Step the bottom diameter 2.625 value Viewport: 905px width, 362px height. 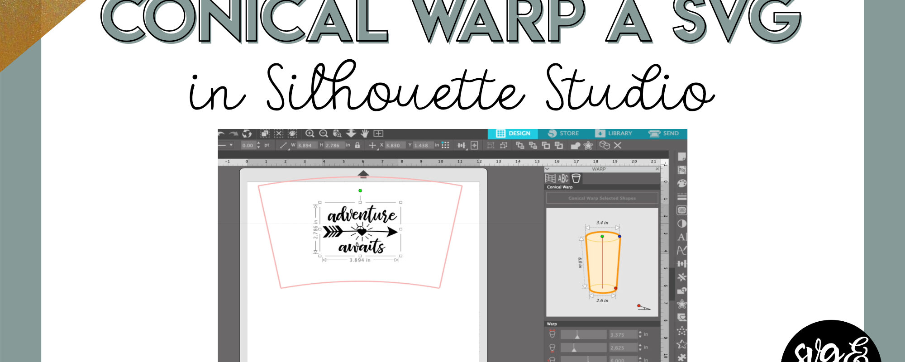pyautogui.click(x=640, y=347)
